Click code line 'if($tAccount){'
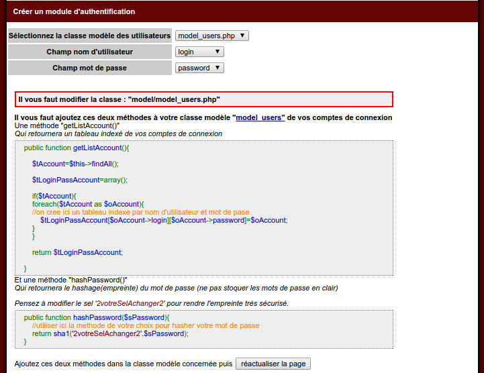The image size is (484, 373). point(54,196)
